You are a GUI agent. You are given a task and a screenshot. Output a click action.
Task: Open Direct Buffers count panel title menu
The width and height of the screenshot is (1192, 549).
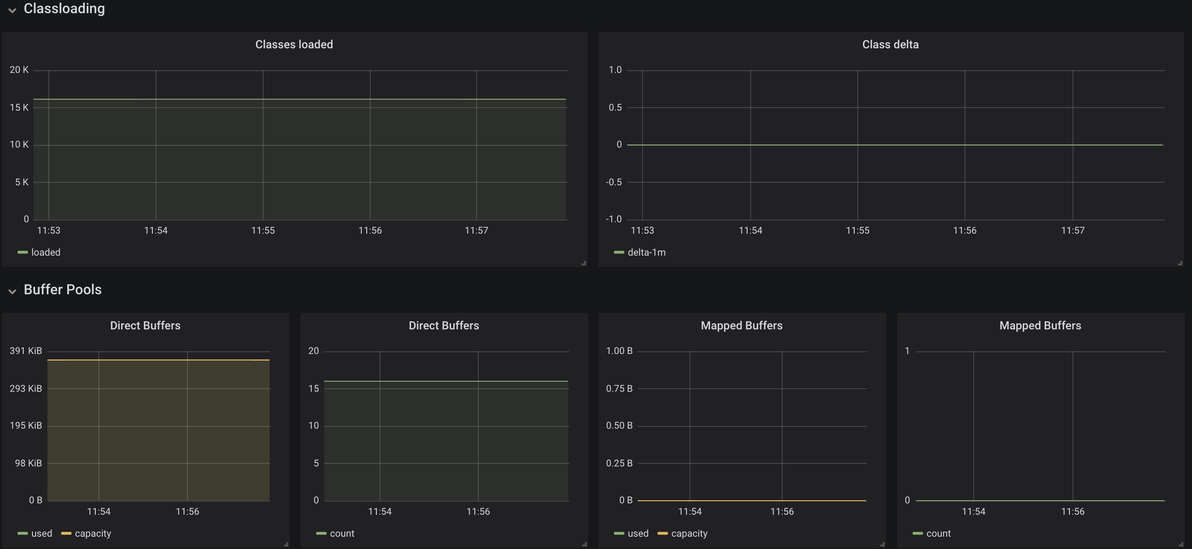pyautogui.click(x=443, y=325)
